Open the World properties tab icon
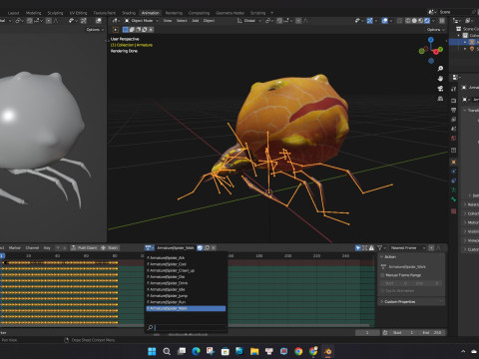479x359 pixels. point(453,138)
